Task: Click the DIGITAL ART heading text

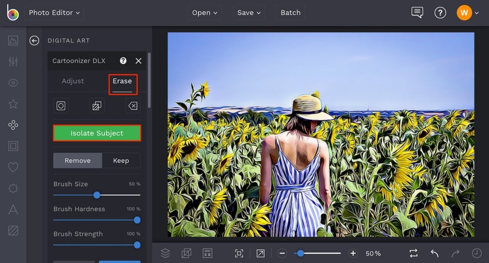Action: [x=68, y=40]
